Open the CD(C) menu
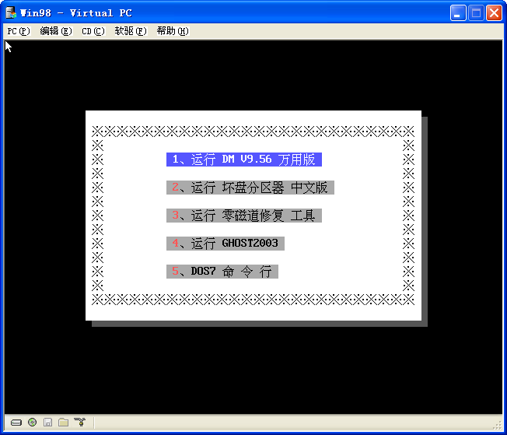 click(x=93, y=31)
